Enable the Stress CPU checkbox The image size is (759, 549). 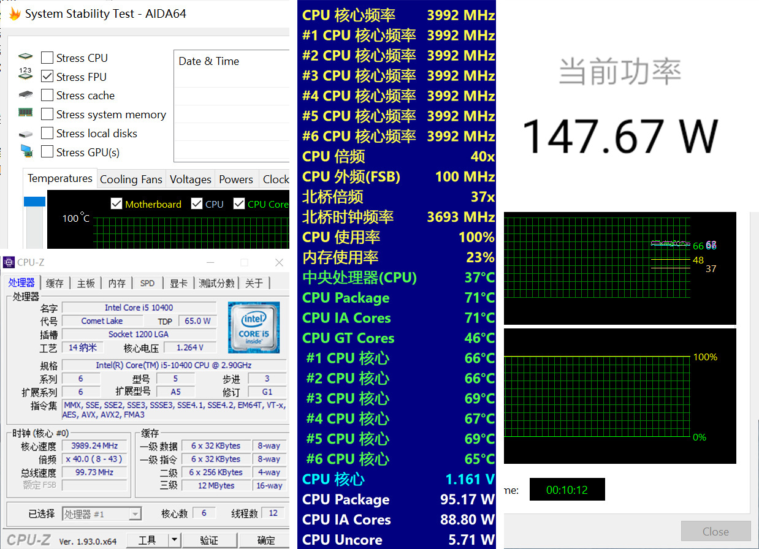coord(47,58)
